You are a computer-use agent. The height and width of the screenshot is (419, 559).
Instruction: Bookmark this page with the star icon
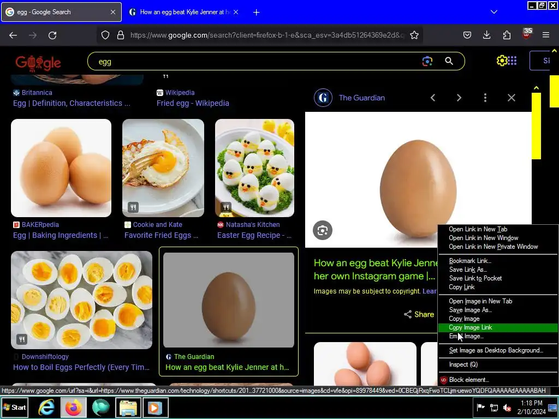point(414,35)
